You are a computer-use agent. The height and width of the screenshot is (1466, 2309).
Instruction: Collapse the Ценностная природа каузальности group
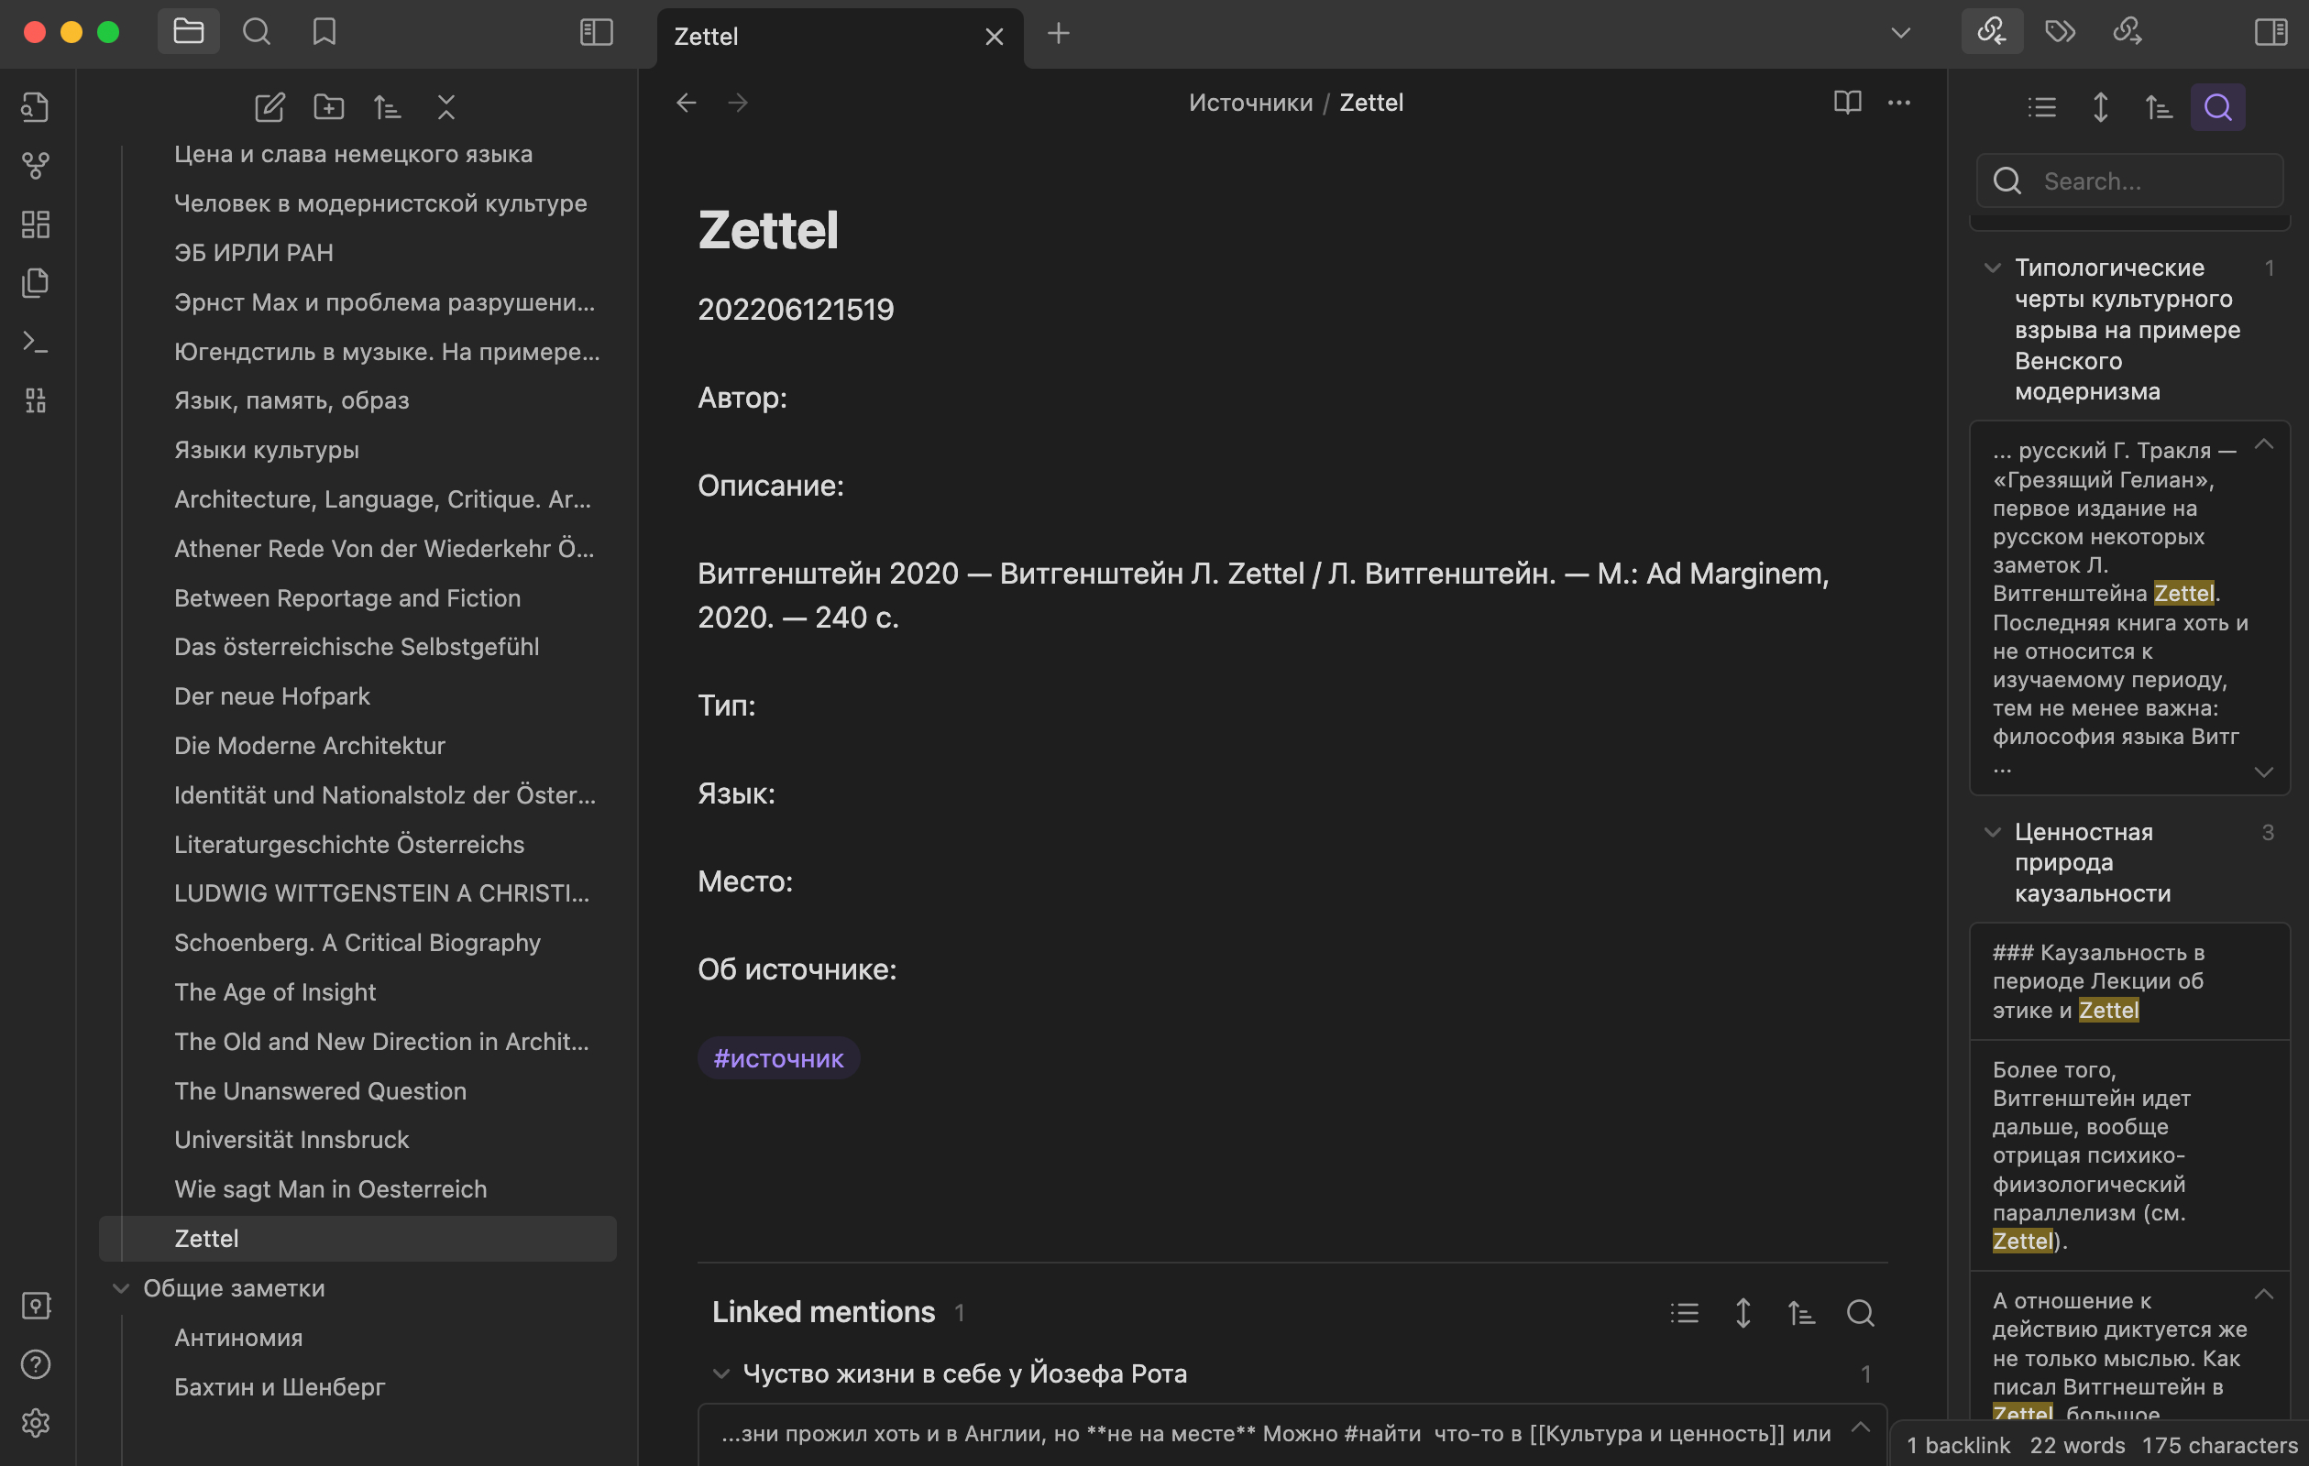pos(1992,832)
